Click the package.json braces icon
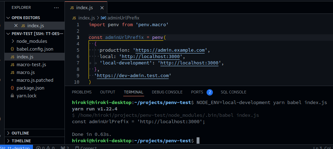 pyautogui.click(x=12, y=88)
